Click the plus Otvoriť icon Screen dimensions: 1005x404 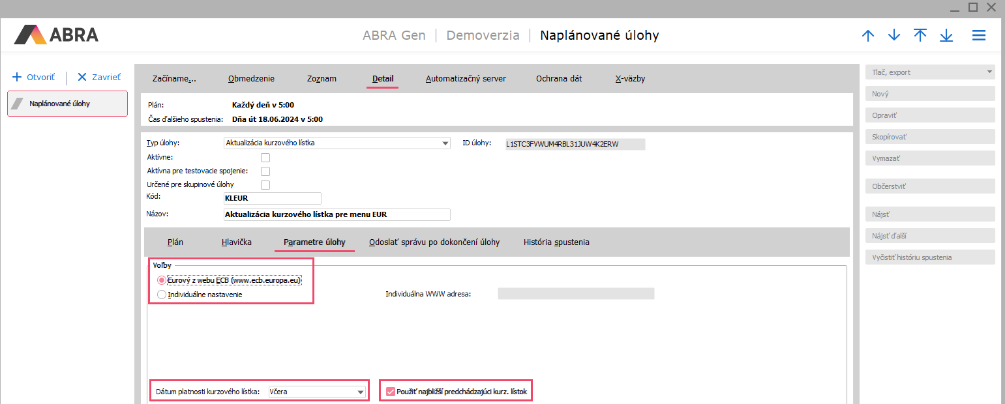pyautogui.click(x=18, y=77)
